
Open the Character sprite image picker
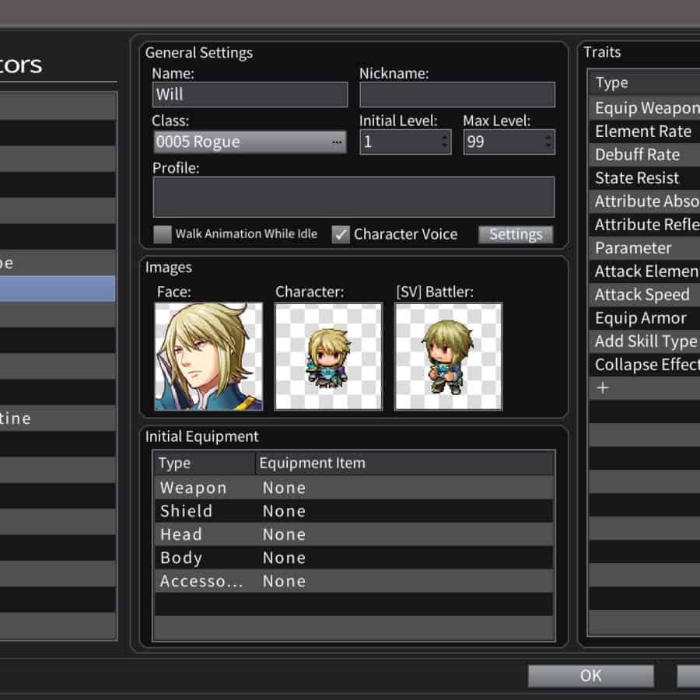coord(328,356)
